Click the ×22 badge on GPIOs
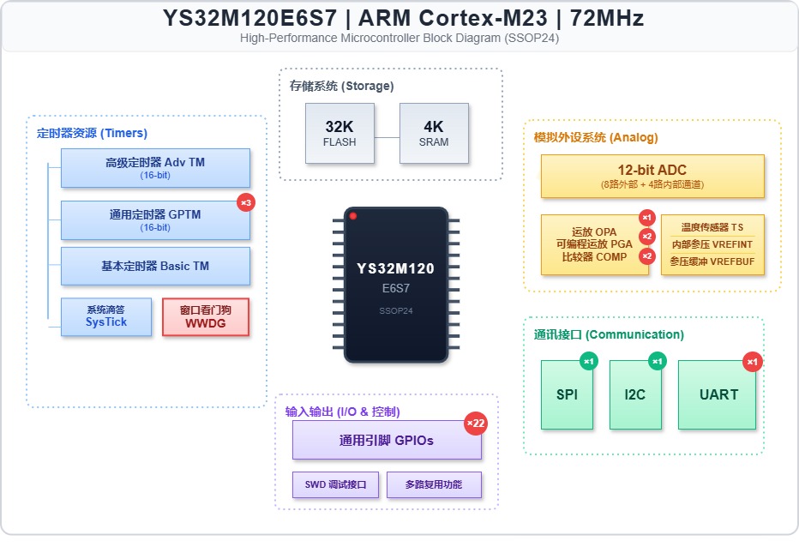This screenshot has height=553, width=799. coord(476,424)
